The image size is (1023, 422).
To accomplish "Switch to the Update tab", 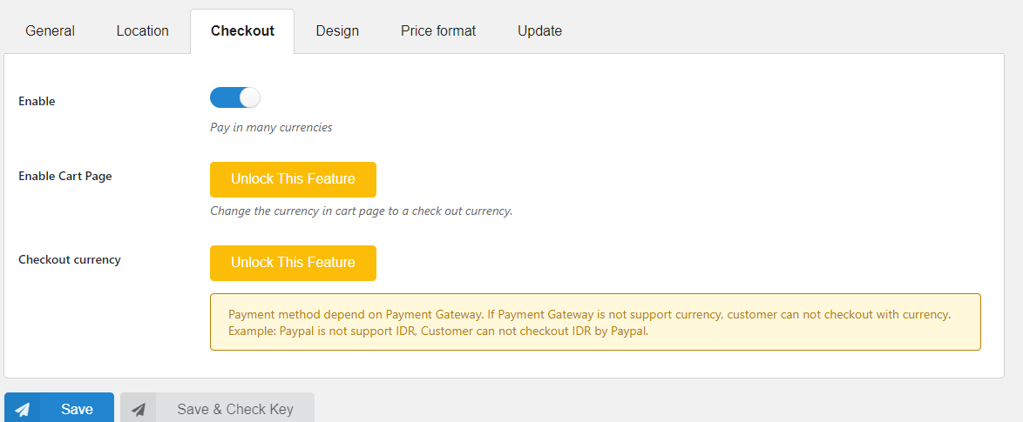I will [539, 30].
